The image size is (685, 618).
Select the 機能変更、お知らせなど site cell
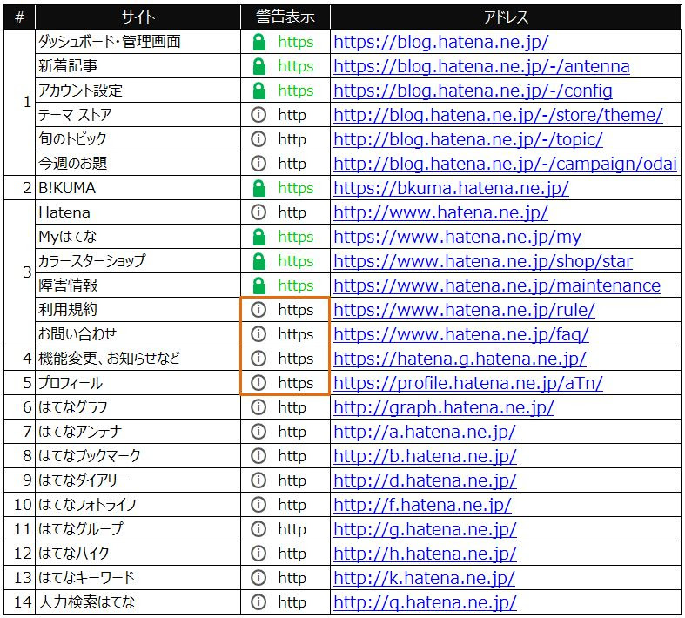coord(138,359)
